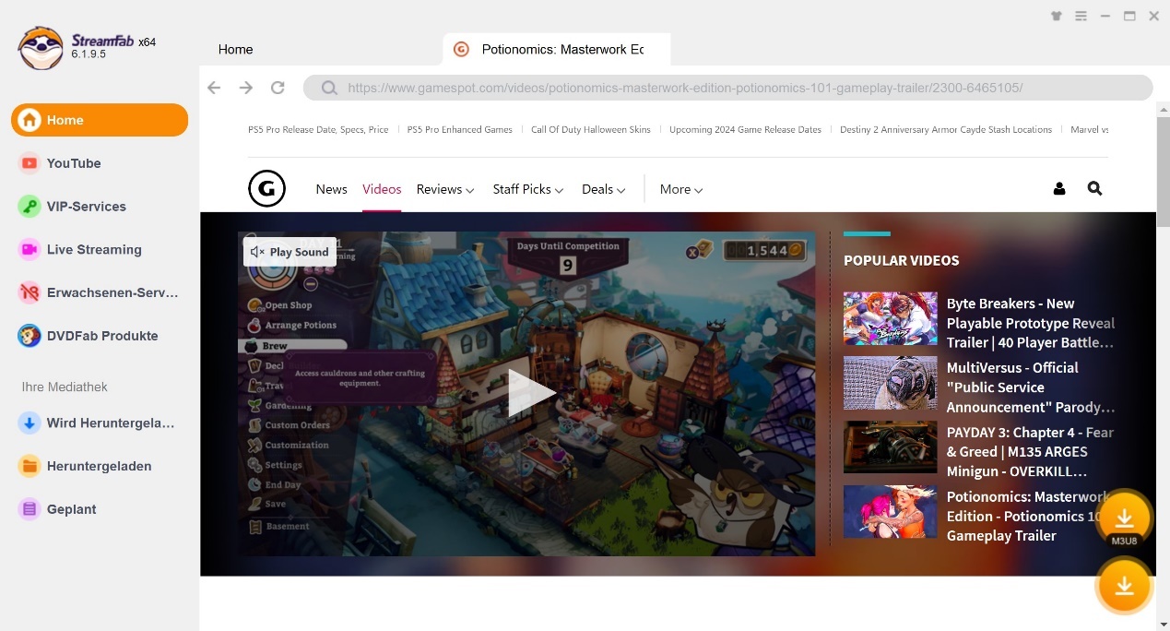Open Destiny 2 Anniversary Armor link
This screenshot has width=1170, height=631.
click(x=946, y=129)
